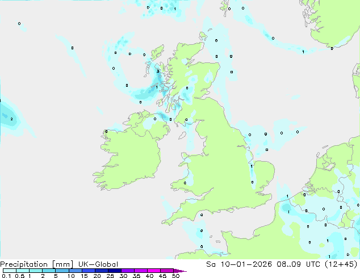Click the lightest 0.1 mm legend swatch

[x=9, y=271]
